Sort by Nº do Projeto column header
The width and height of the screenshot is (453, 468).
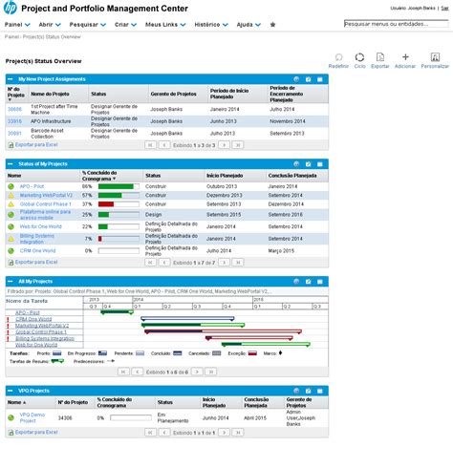click(16, 94)
